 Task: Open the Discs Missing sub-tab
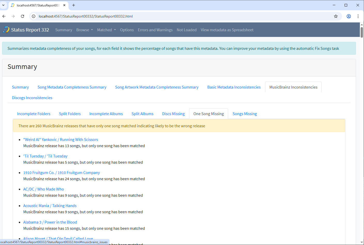(173, 114)
